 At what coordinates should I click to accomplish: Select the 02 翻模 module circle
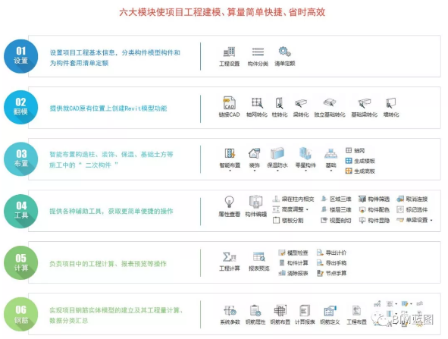coord(21,107)
